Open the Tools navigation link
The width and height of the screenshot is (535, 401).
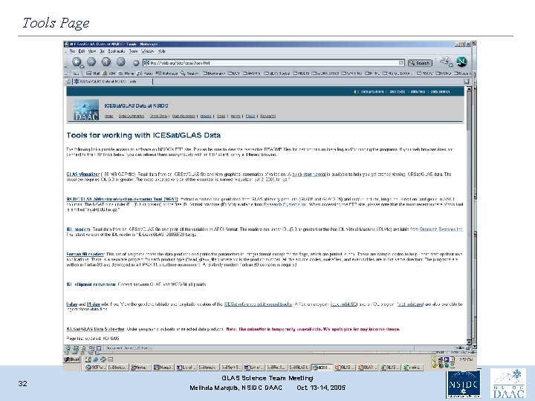[x=221, y=116]
